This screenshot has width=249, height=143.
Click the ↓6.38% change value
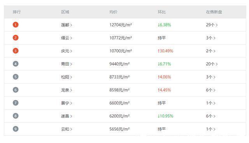coord(164,25)
